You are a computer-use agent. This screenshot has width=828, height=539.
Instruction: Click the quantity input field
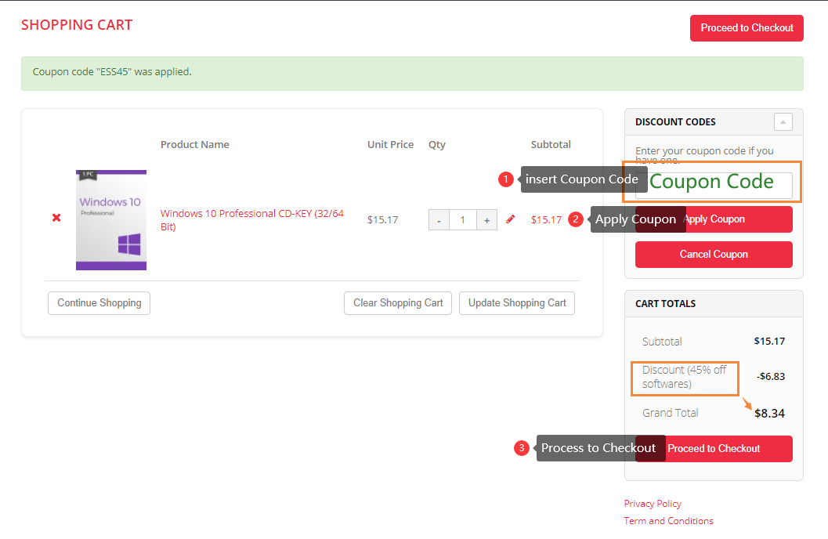point(462,220)
